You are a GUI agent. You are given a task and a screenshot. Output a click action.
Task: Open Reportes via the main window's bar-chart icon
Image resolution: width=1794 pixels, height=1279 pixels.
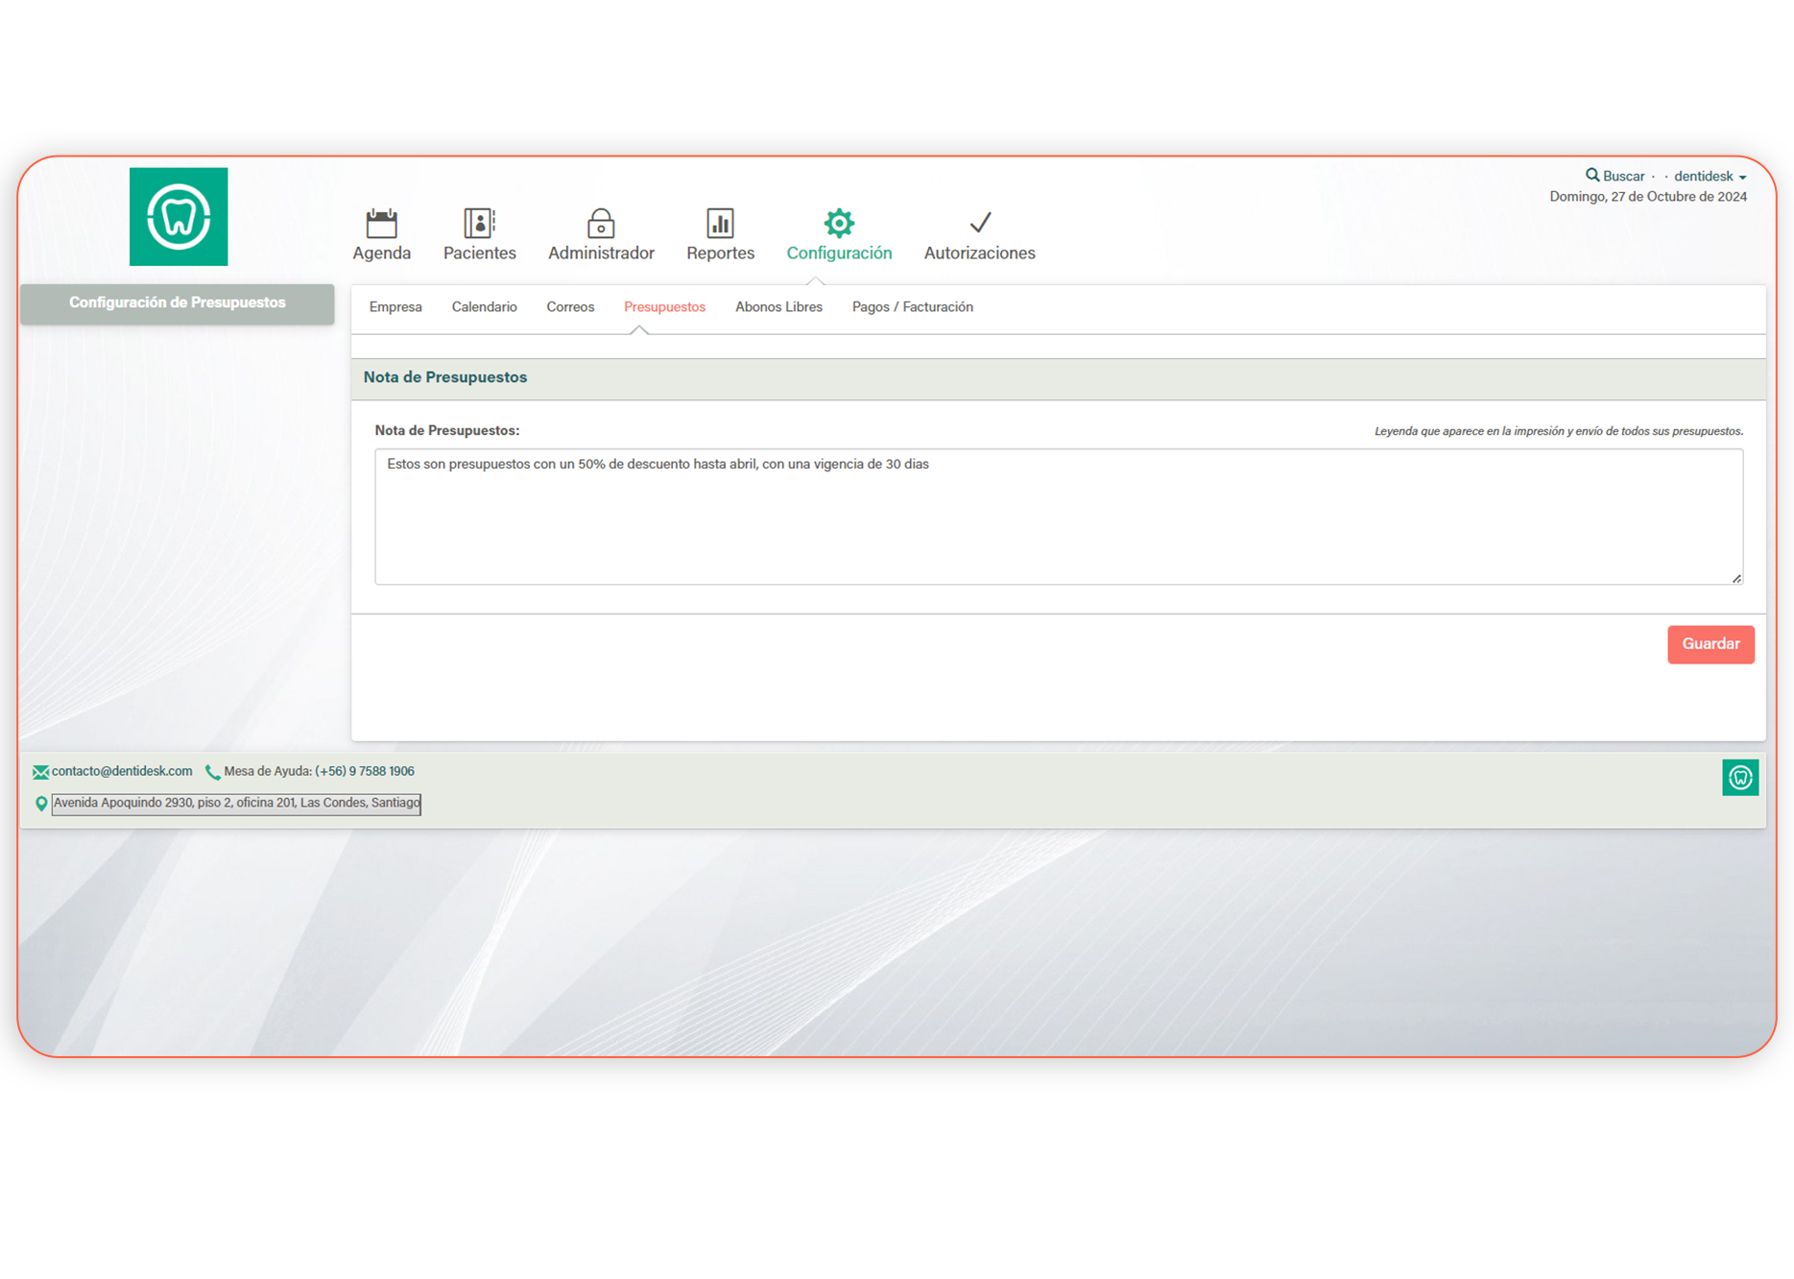point(720,224)
